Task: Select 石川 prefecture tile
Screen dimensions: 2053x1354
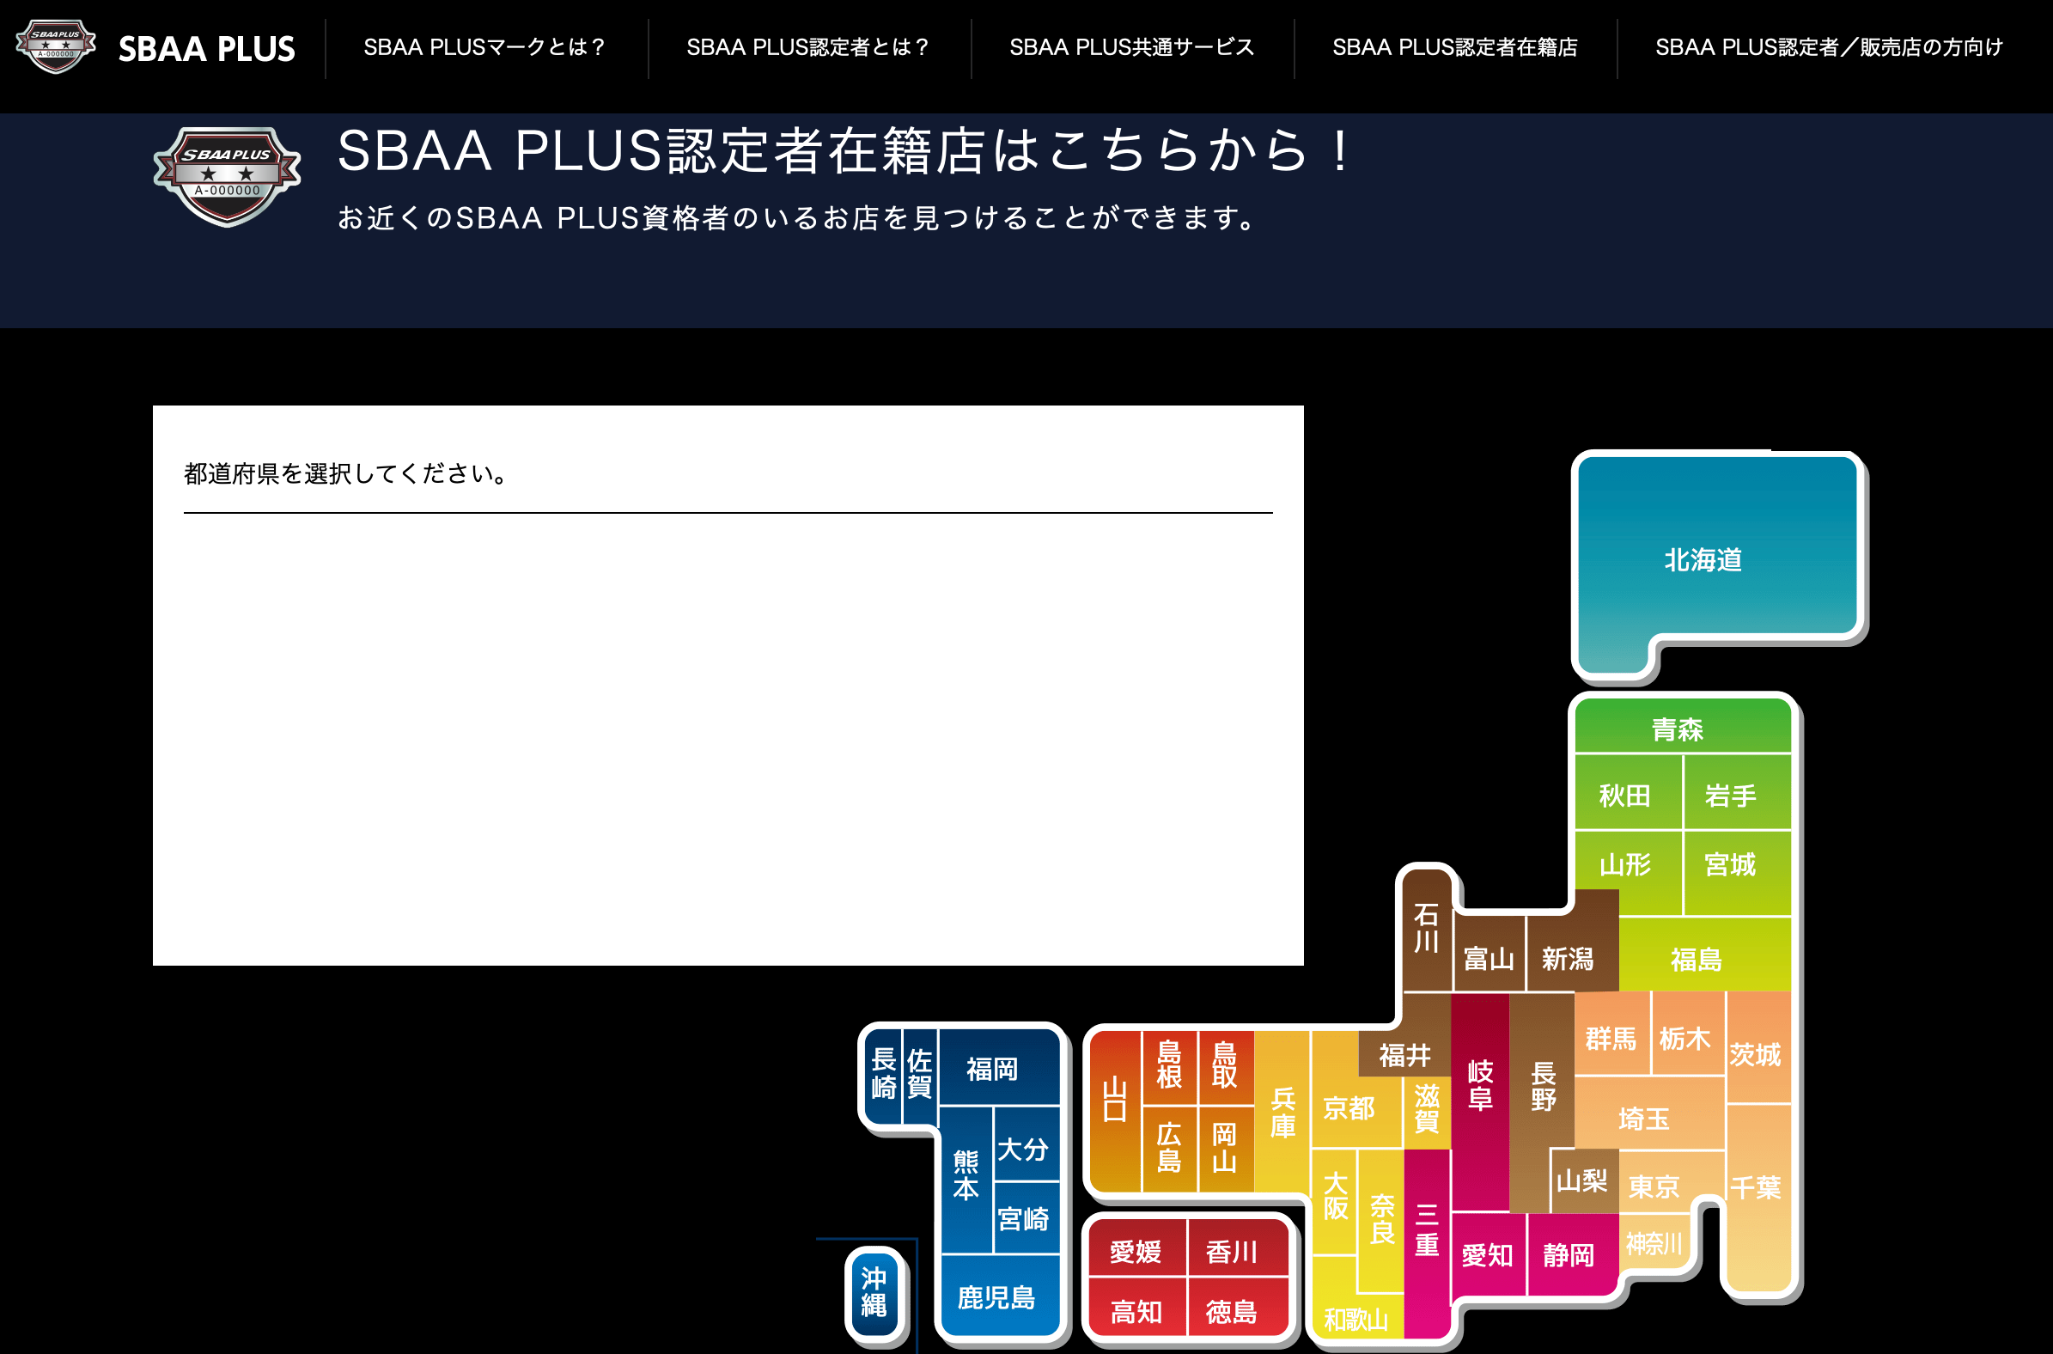Action: pyautogui.click(x=1425, y=928)
